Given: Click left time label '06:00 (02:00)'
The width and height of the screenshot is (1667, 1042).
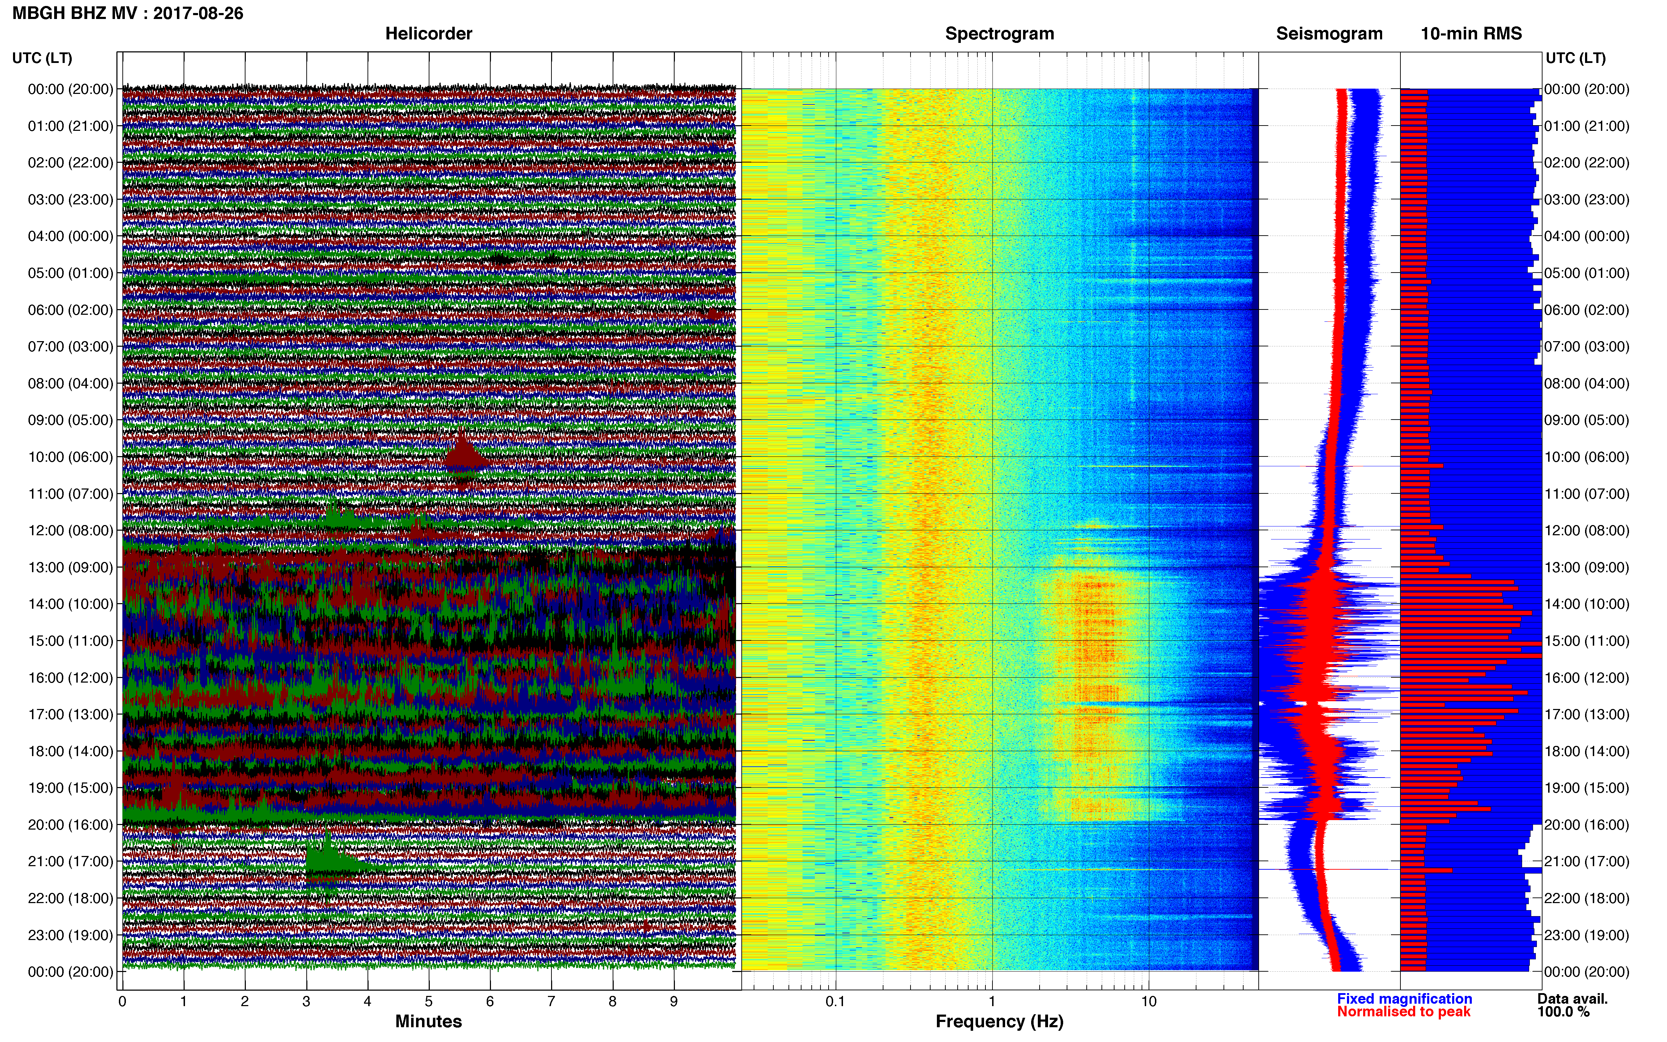Looking at the screenshot, I should [x=70, y=310].
